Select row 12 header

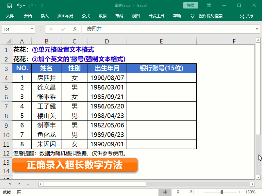(x=6, y=154)
